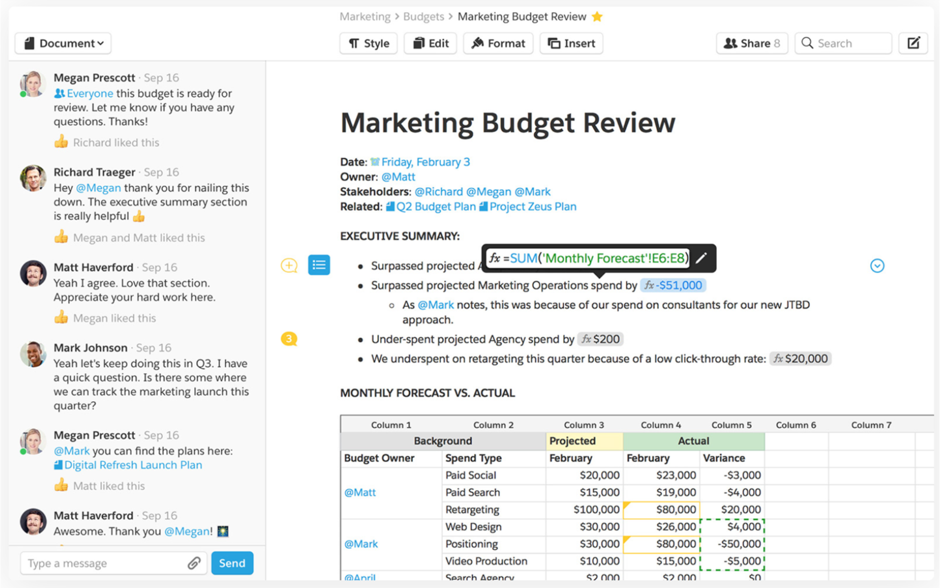941x588 pixels.
Task: Click the Marketing Budget Review heading
Action: [x=508, y=123]
